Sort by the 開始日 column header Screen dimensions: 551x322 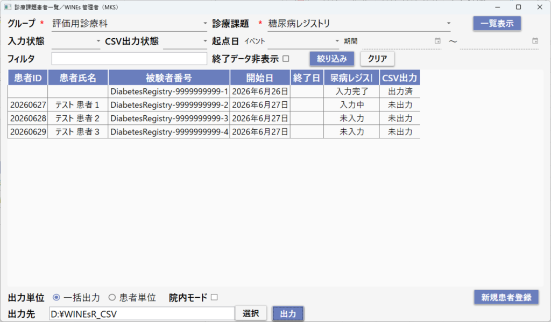tap(260, 78)
